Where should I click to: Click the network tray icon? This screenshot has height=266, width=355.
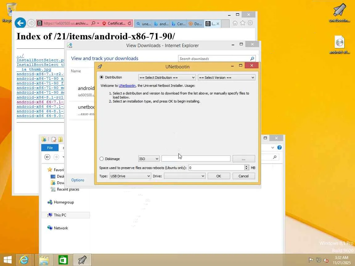tap(319, 260)
